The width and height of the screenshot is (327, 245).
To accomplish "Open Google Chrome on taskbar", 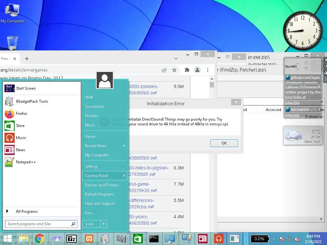I will 39,239.
